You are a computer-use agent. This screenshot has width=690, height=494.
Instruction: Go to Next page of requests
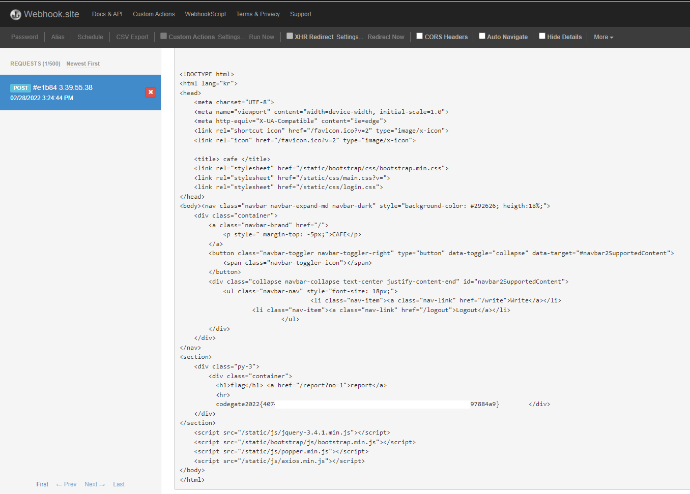[x=95, y=484]
